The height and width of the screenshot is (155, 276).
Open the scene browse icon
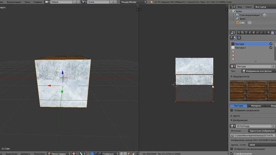tap(84, 2)
